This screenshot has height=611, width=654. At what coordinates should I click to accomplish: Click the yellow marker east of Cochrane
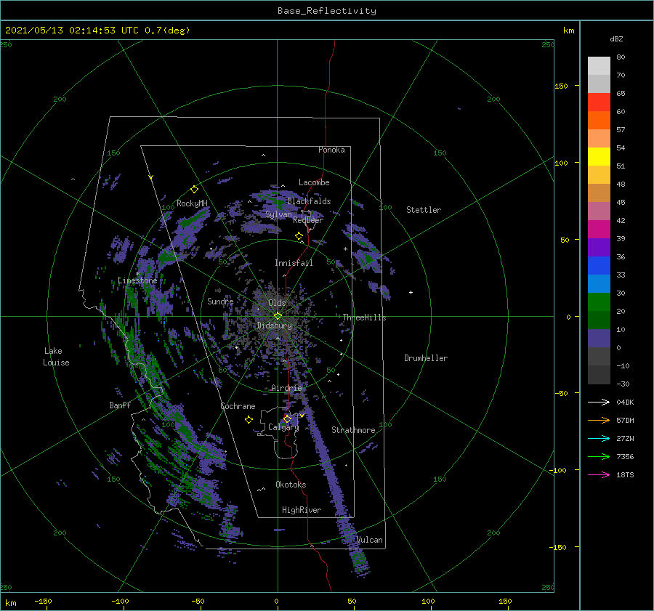249,419
